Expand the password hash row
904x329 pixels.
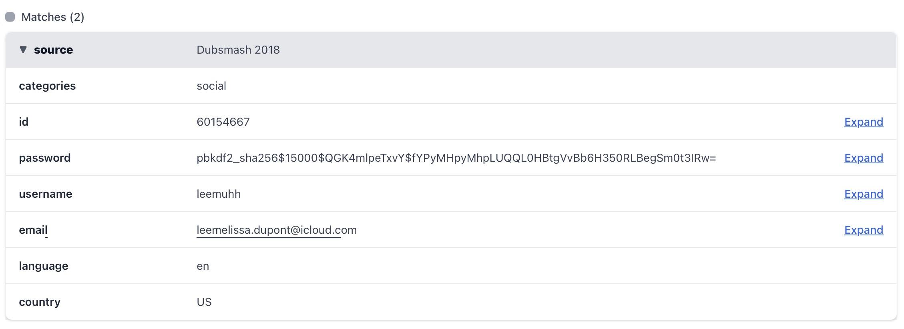(863, 158)
